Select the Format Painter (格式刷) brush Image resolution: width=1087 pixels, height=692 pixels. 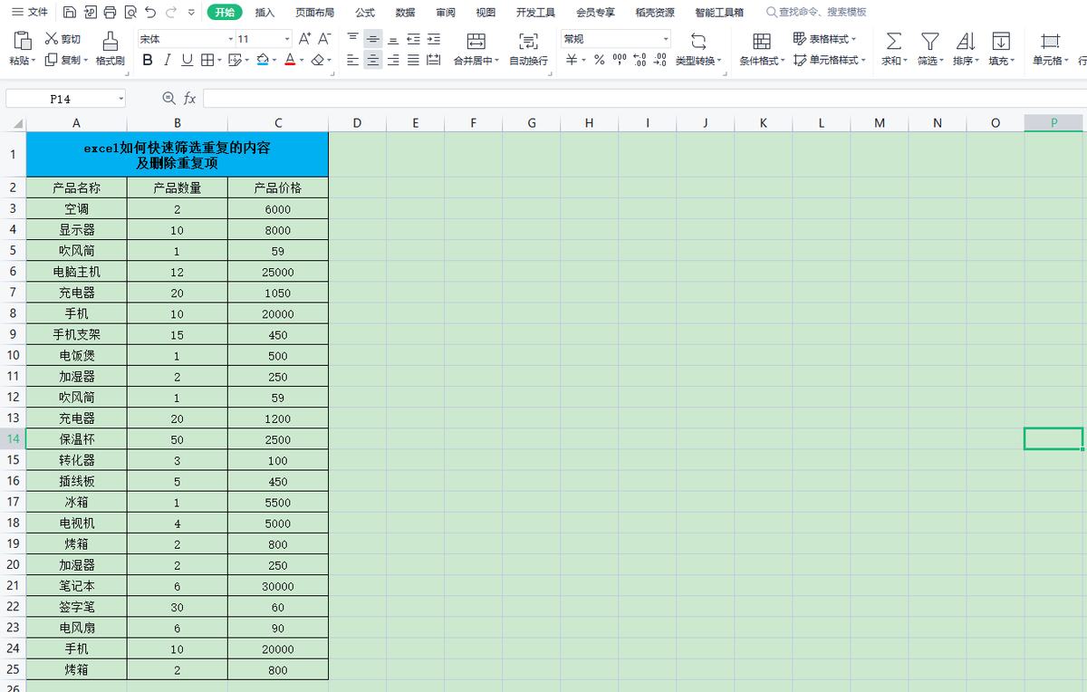(x=110, y=41)
